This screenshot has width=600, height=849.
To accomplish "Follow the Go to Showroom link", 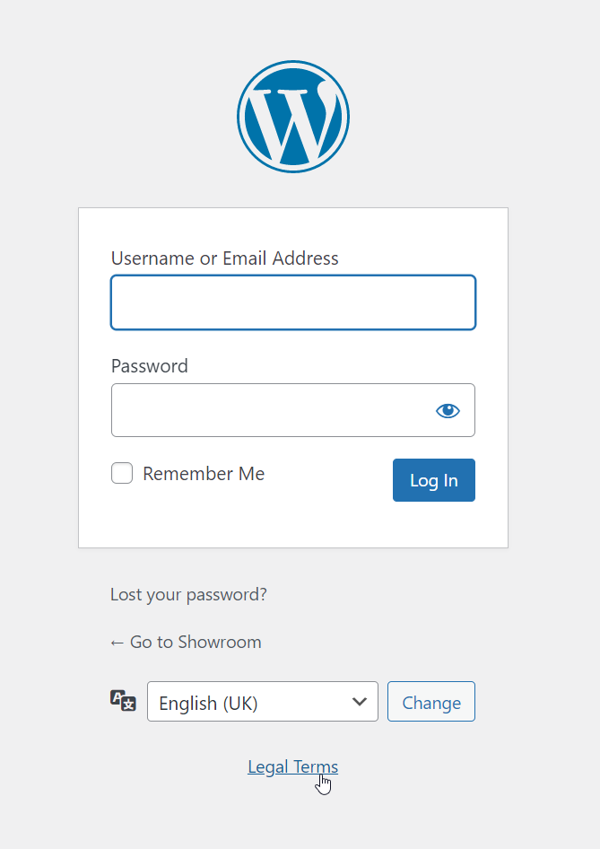I will point(196,642).
